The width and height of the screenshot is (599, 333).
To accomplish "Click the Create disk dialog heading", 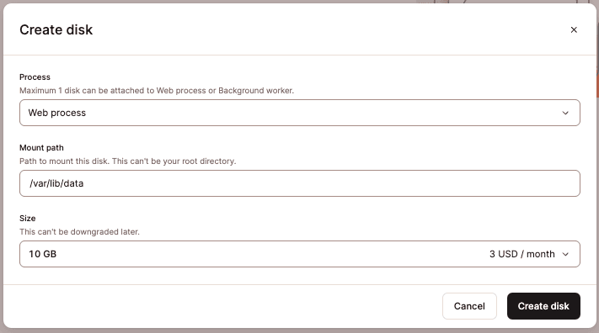I will coord(56,29).
